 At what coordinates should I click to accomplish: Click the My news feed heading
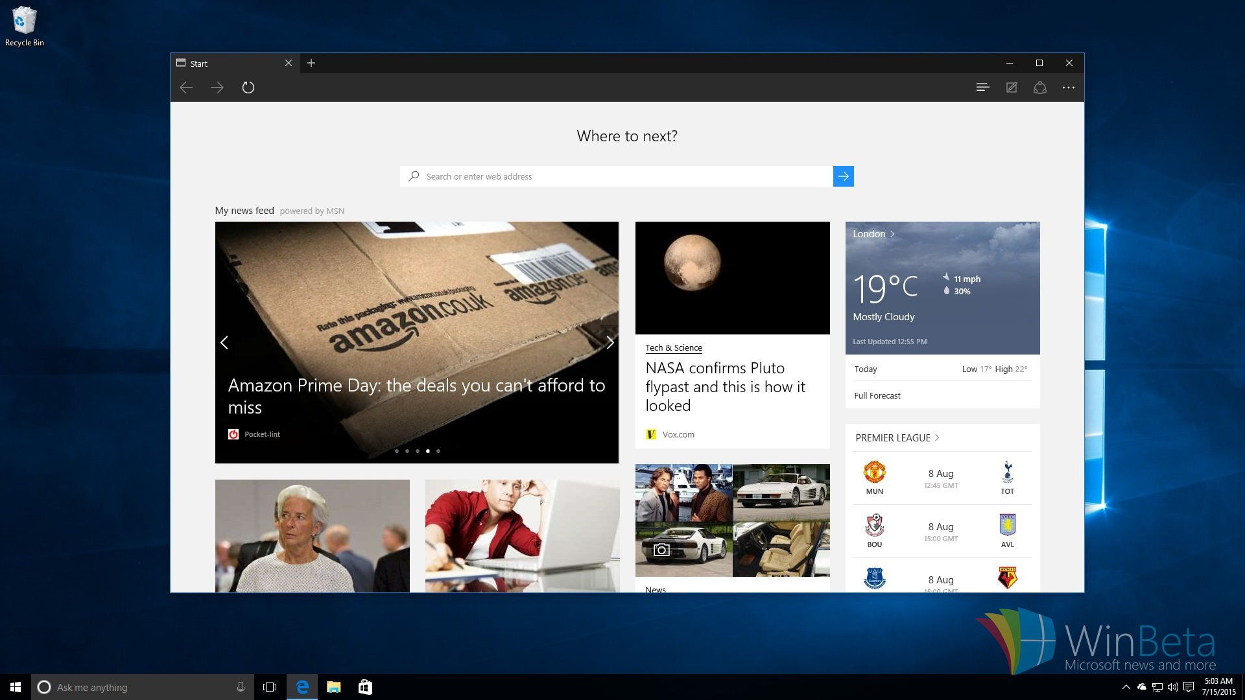[244, 211]
